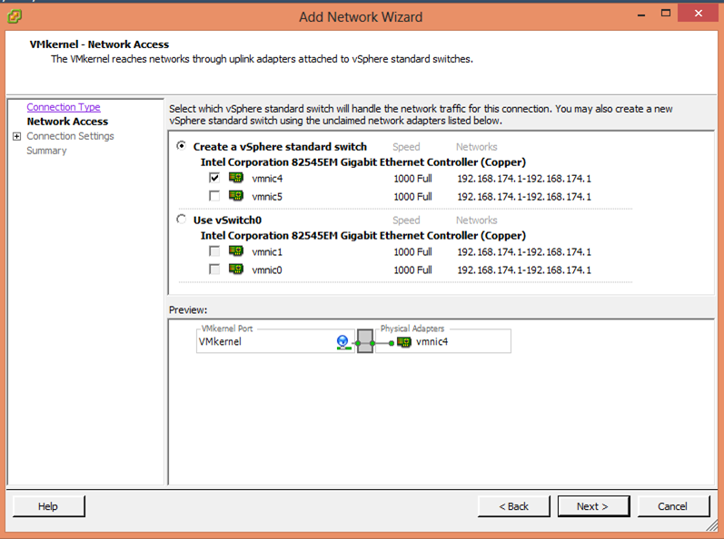Image resolution: width=724 pixels, height=539 pixels.
Task: Click the vmnic0 network adapter icon
Action: pos(236,269)
